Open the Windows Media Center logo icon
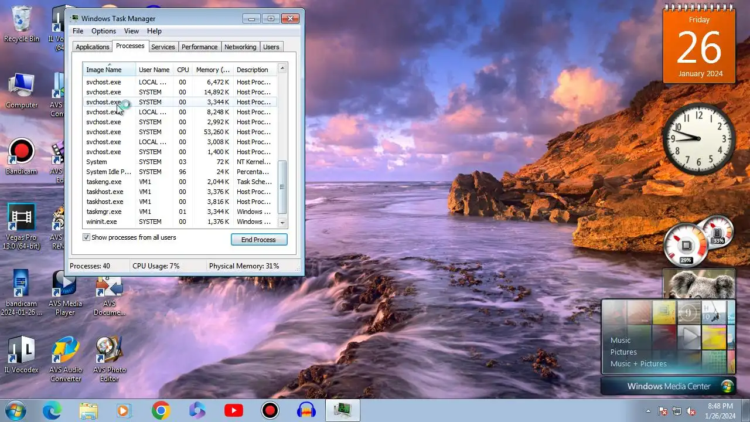750x422 pixels. (727, 386)
